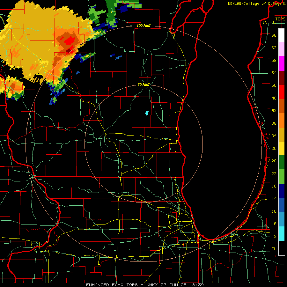Click the "10" legend value
287x287 pixels.
click(x=274, y=211)
